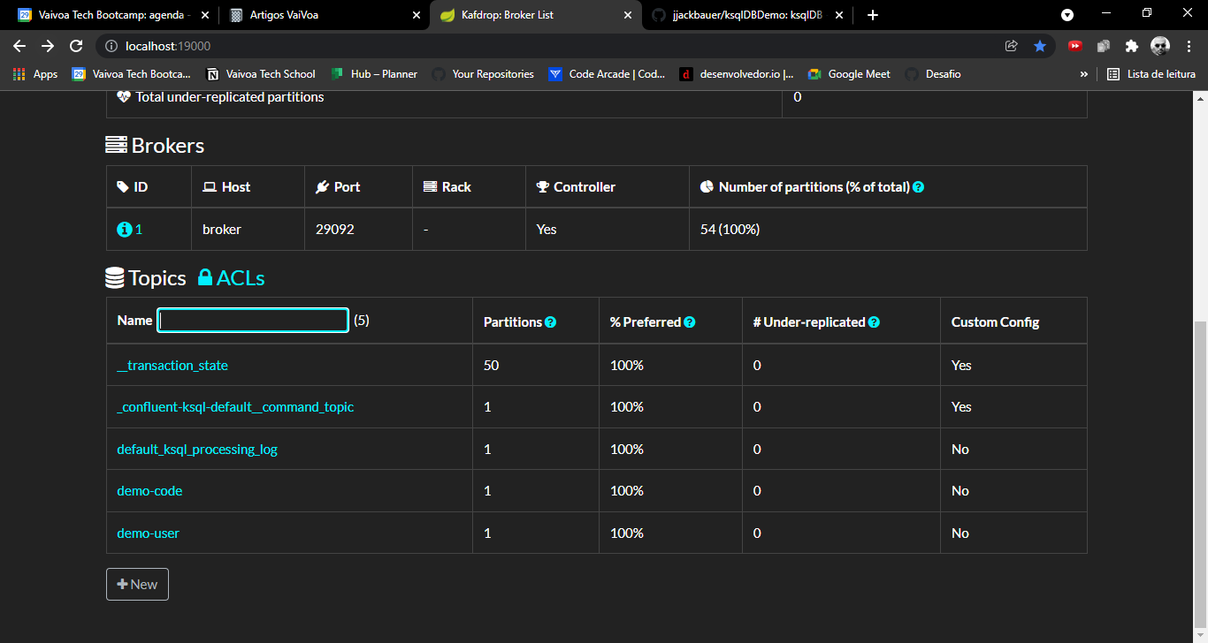Close the Kafdrop: Broker List tab
This screenshot has width=1208, height=643.
coord(628,15)
